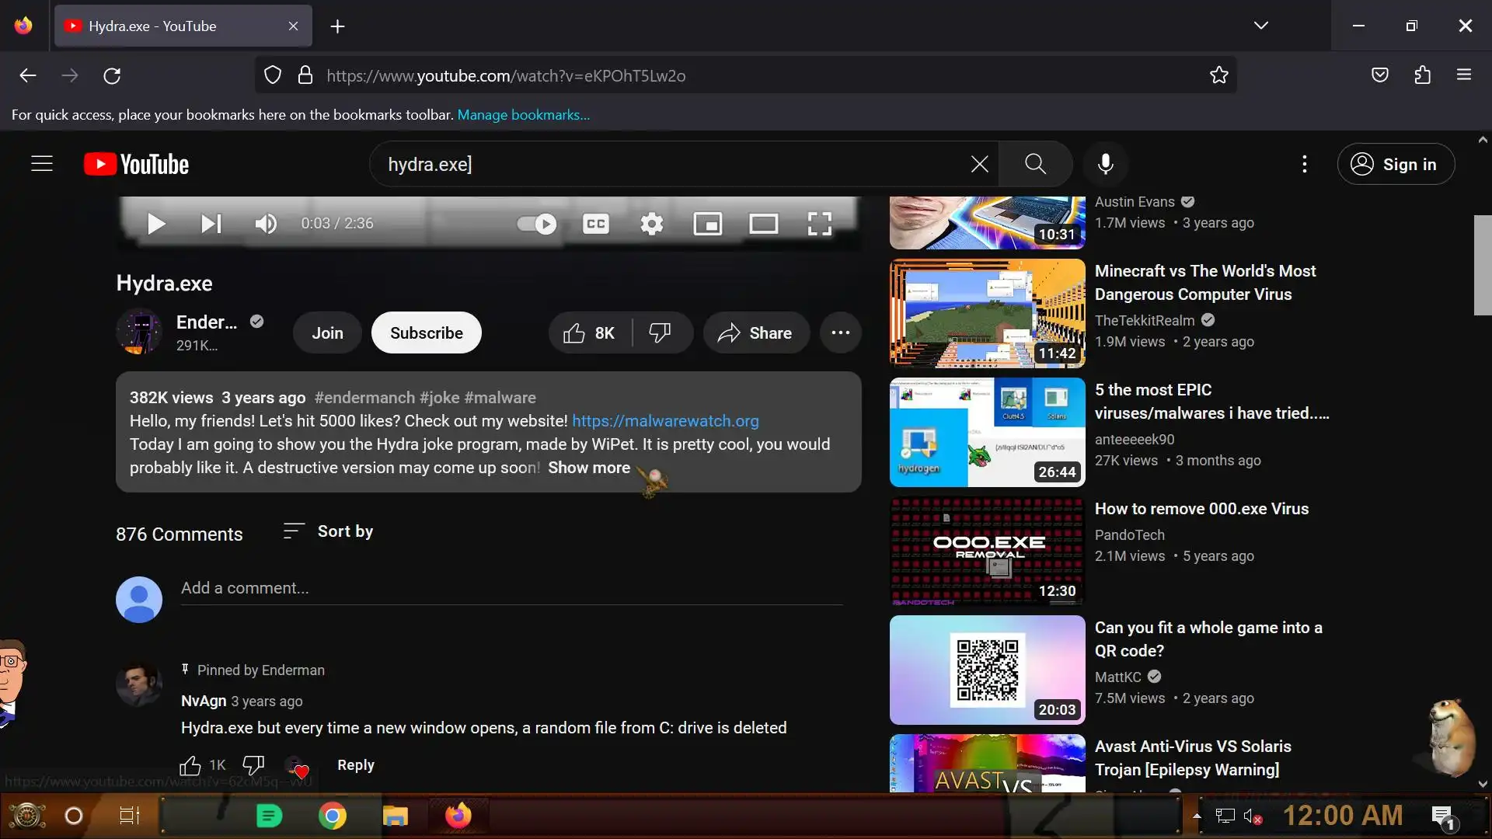Open video settings gear

651,225
